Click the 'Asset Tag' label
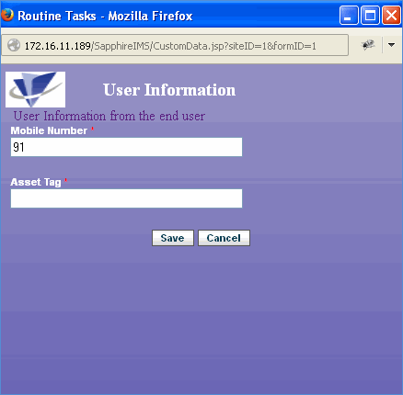The width and height of the screenshot is (403, 395). [36, 182]
